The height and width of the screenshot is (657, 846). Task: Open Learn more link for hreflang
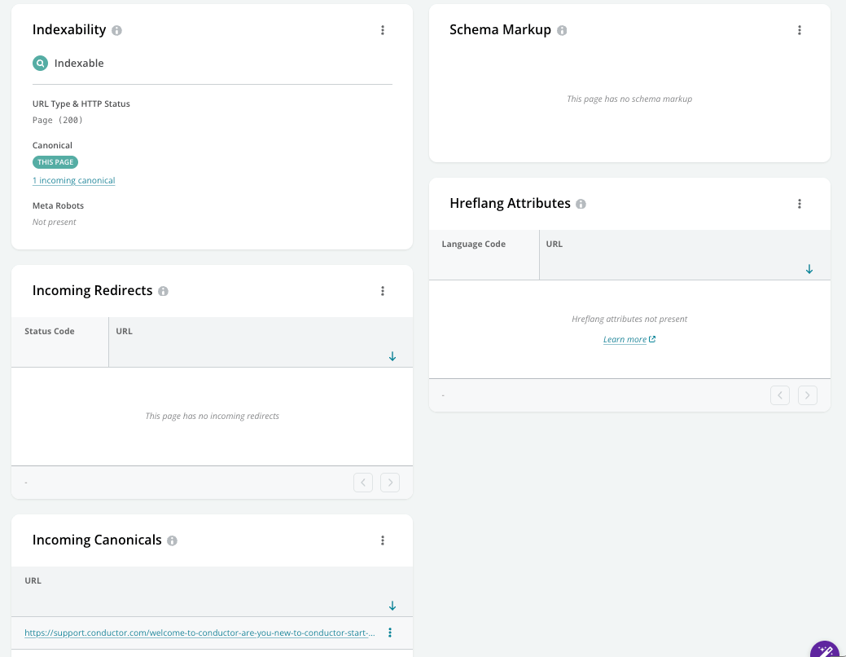pos(629,339)
